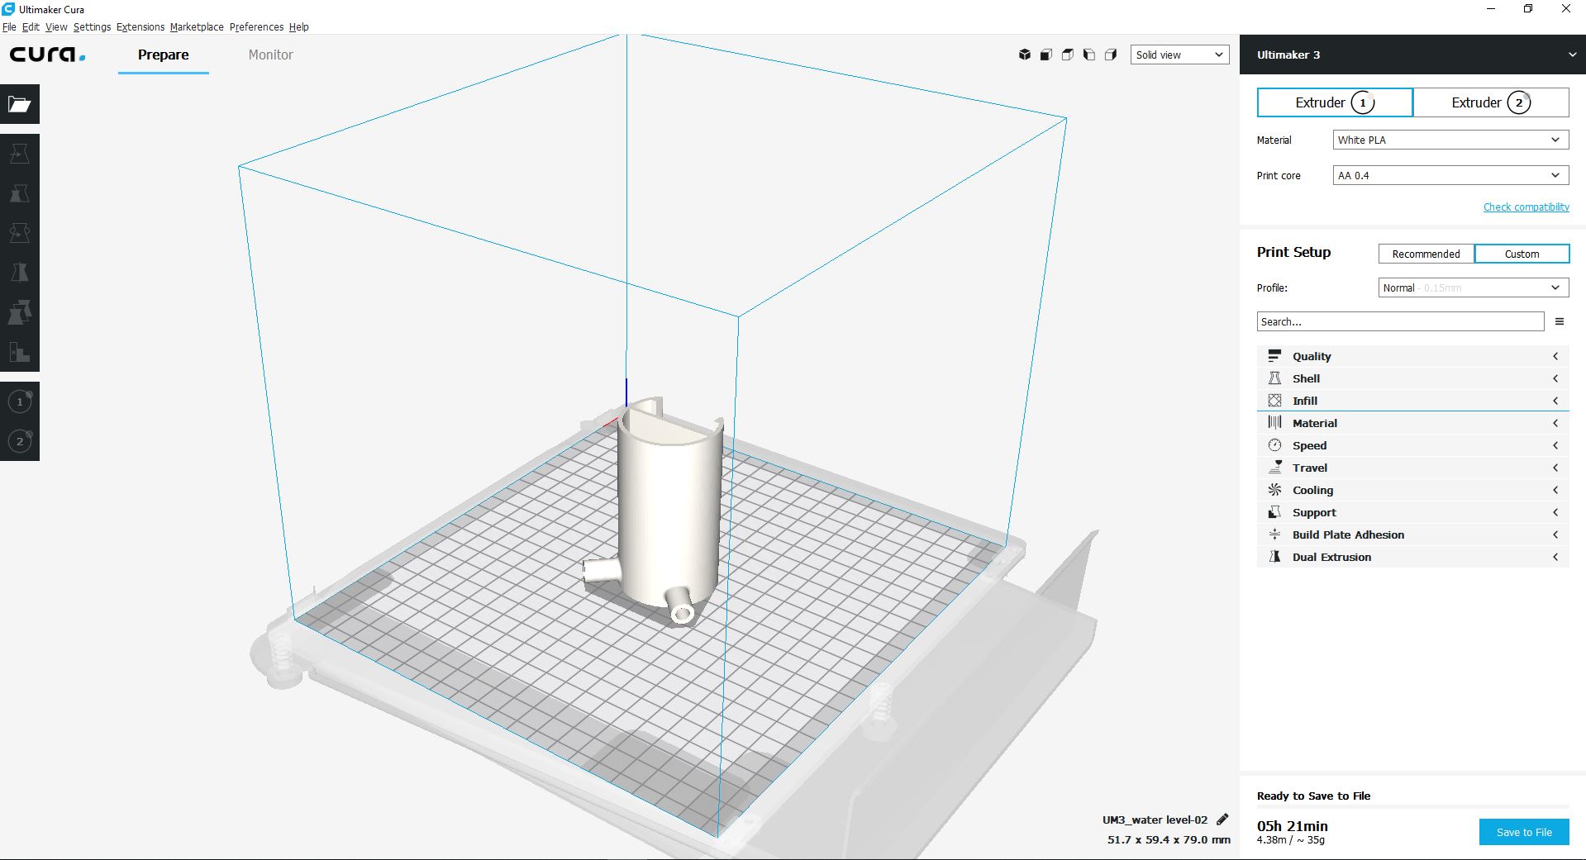
Task: Click the settings Search field
Action: (1400, 321)
